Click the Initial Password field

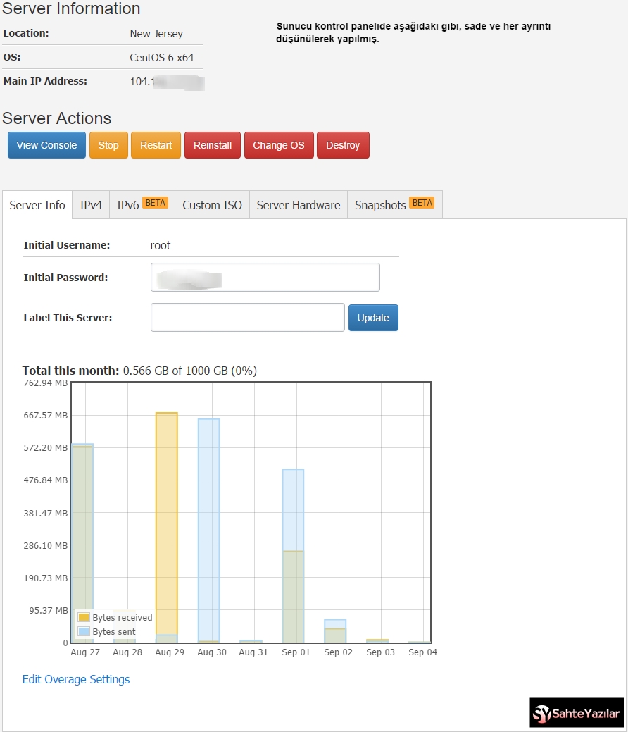click(x=265, y=278)
